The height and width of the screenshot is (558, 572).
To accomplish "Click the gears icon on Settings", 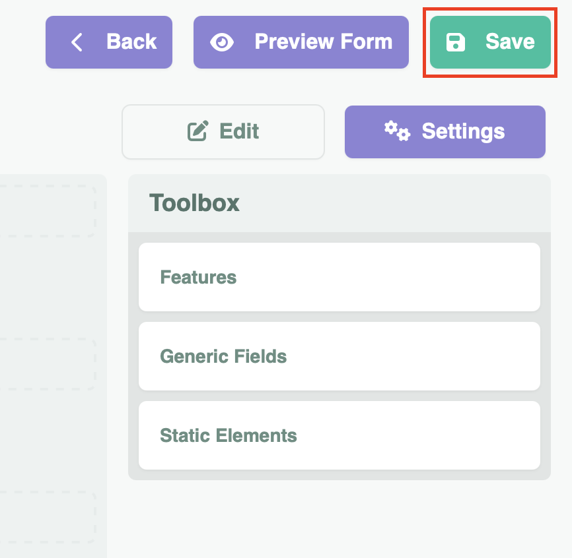I will (397, 131).
